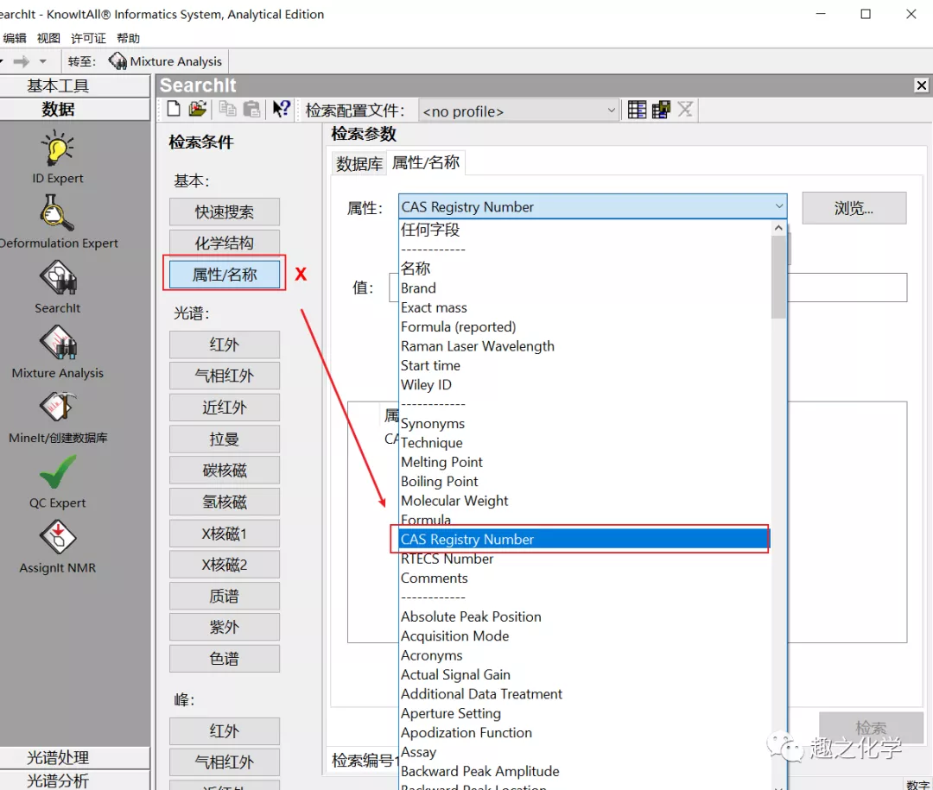
Task: Click the X核磁1 button
Action: pyautogui.click(x=225, y=534)
